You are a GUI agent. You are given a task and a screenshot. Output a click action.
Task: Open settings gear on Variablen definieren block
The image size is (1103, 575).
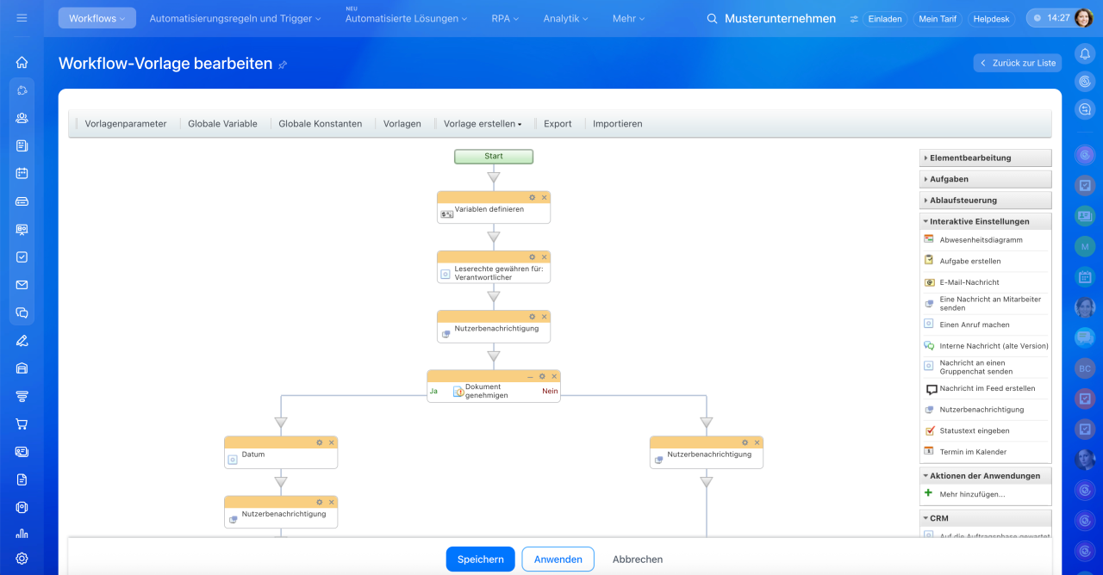coord(532,197)
